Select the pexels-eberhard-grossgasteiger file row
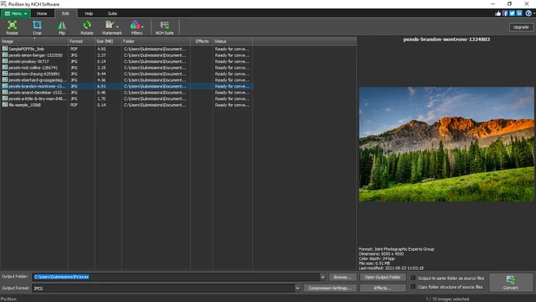This screenshot has height=302, width=536. [x=126, y=80]
